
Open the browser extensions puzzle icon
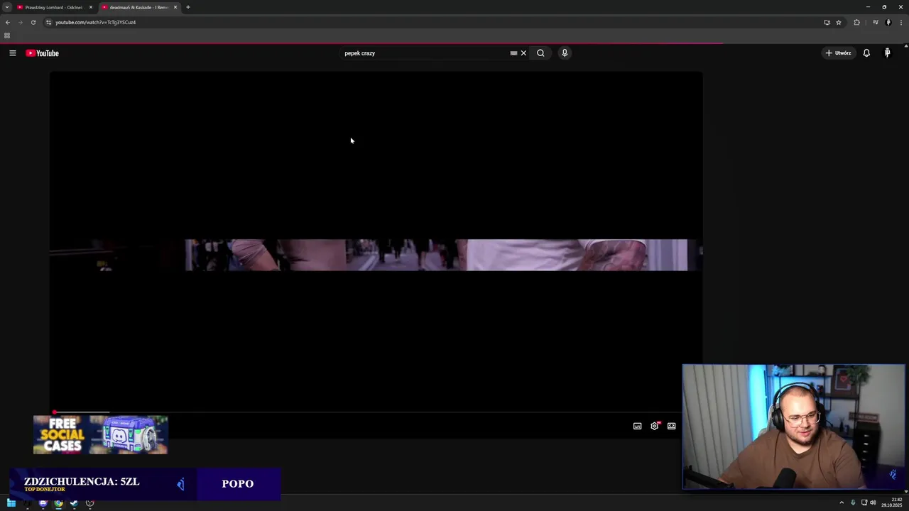(856, 22)
